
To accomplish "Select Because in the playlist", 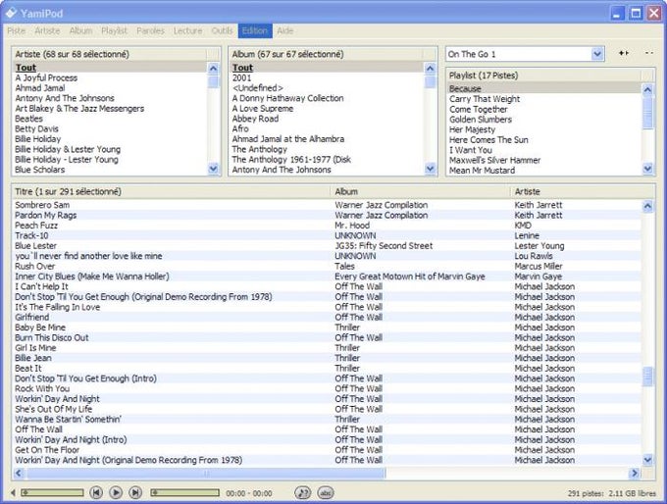I will click(544, 88).
